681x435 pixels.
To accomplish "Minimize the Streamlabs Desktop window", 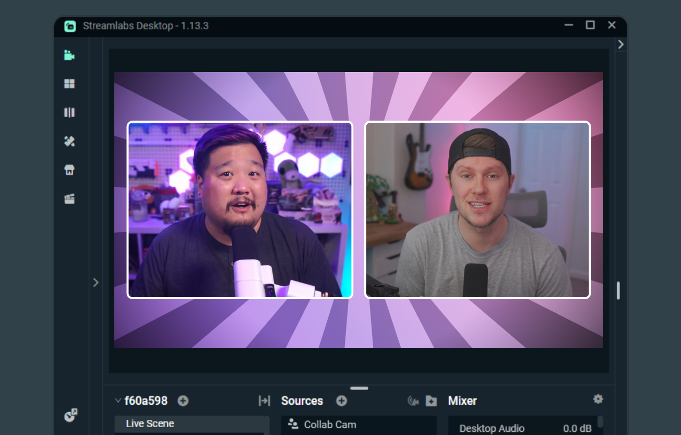I will (x=569, y=25).
